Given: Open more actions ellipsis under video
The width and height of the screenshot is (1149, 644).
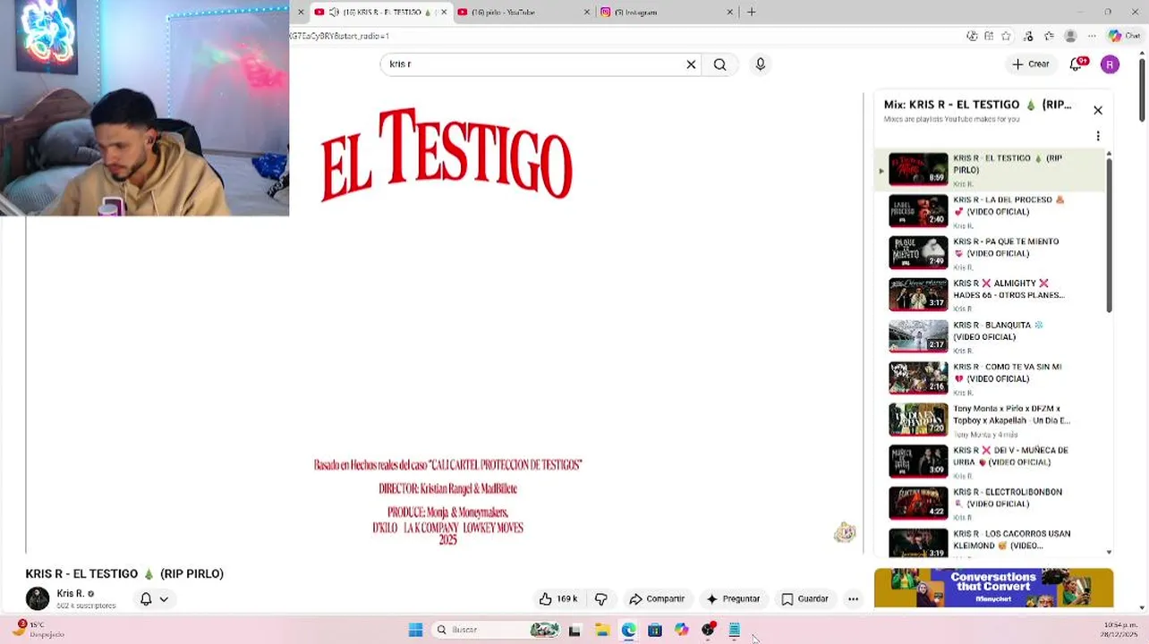Looking at the screenshot, I should pos(854,599).
